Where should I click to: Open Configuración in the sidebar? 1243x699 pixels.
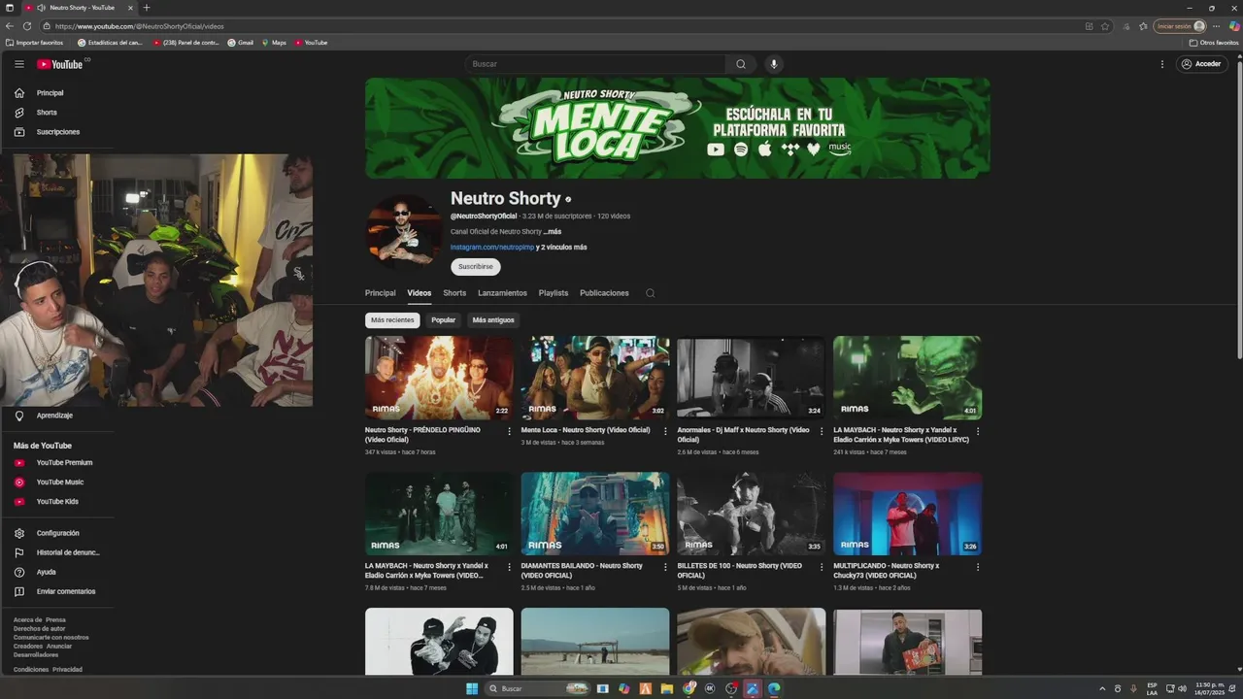coord(58,533)
